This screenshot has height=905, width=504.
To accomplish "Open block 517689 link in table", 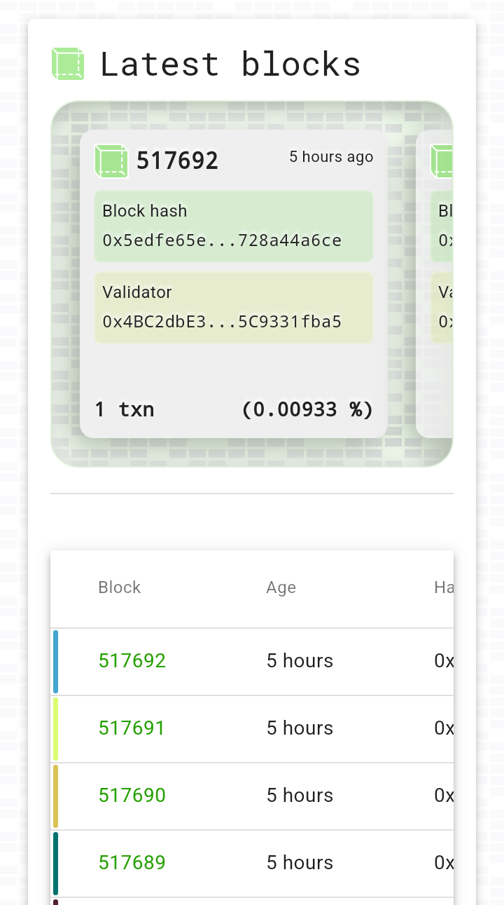I will [x=132, y=863].
